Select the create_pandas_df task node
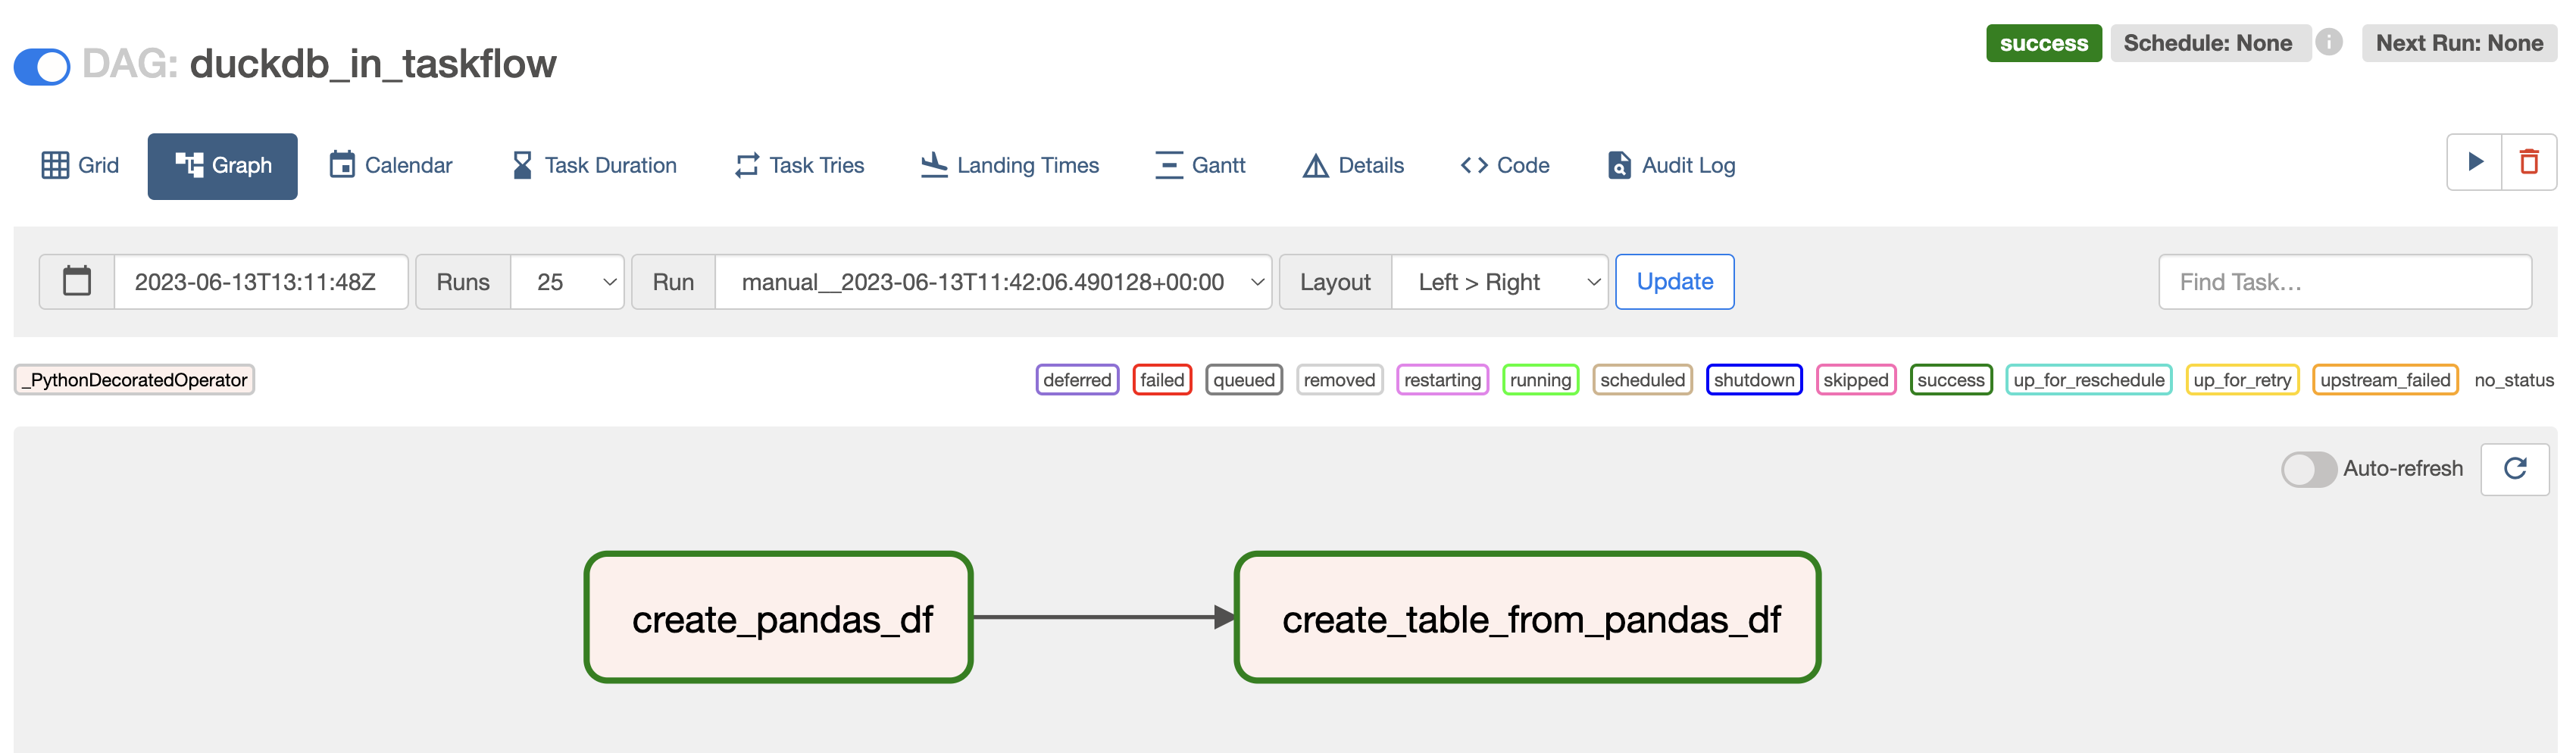2576x753 pixels. pos(779,618)
